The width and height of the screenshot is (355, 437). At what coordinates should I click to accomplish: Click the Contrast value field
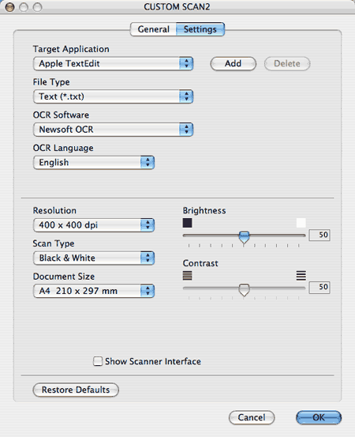[319, 288]
